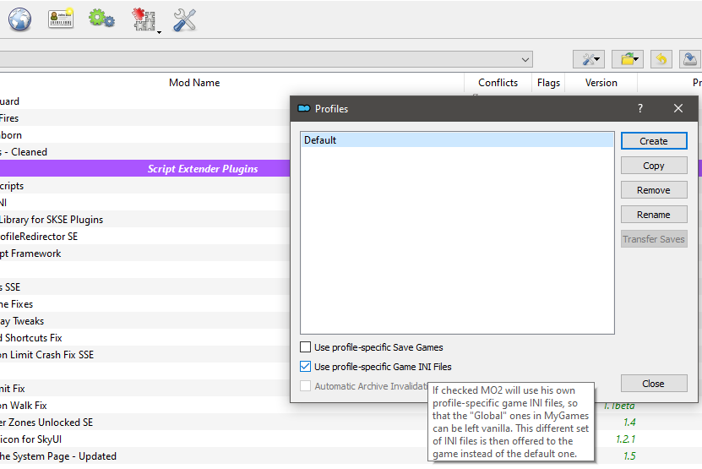The width and height of the screenshot is (702, 469).
Task: Click the Create profile button
Action: 654,141
